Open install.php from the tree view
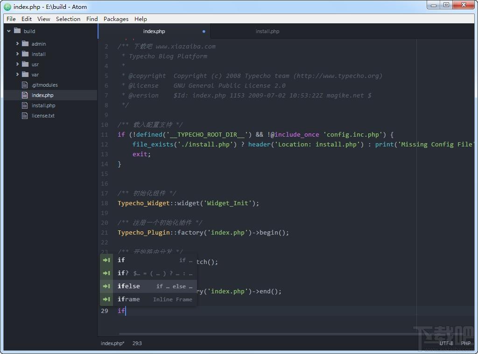 tap(43, 105)
